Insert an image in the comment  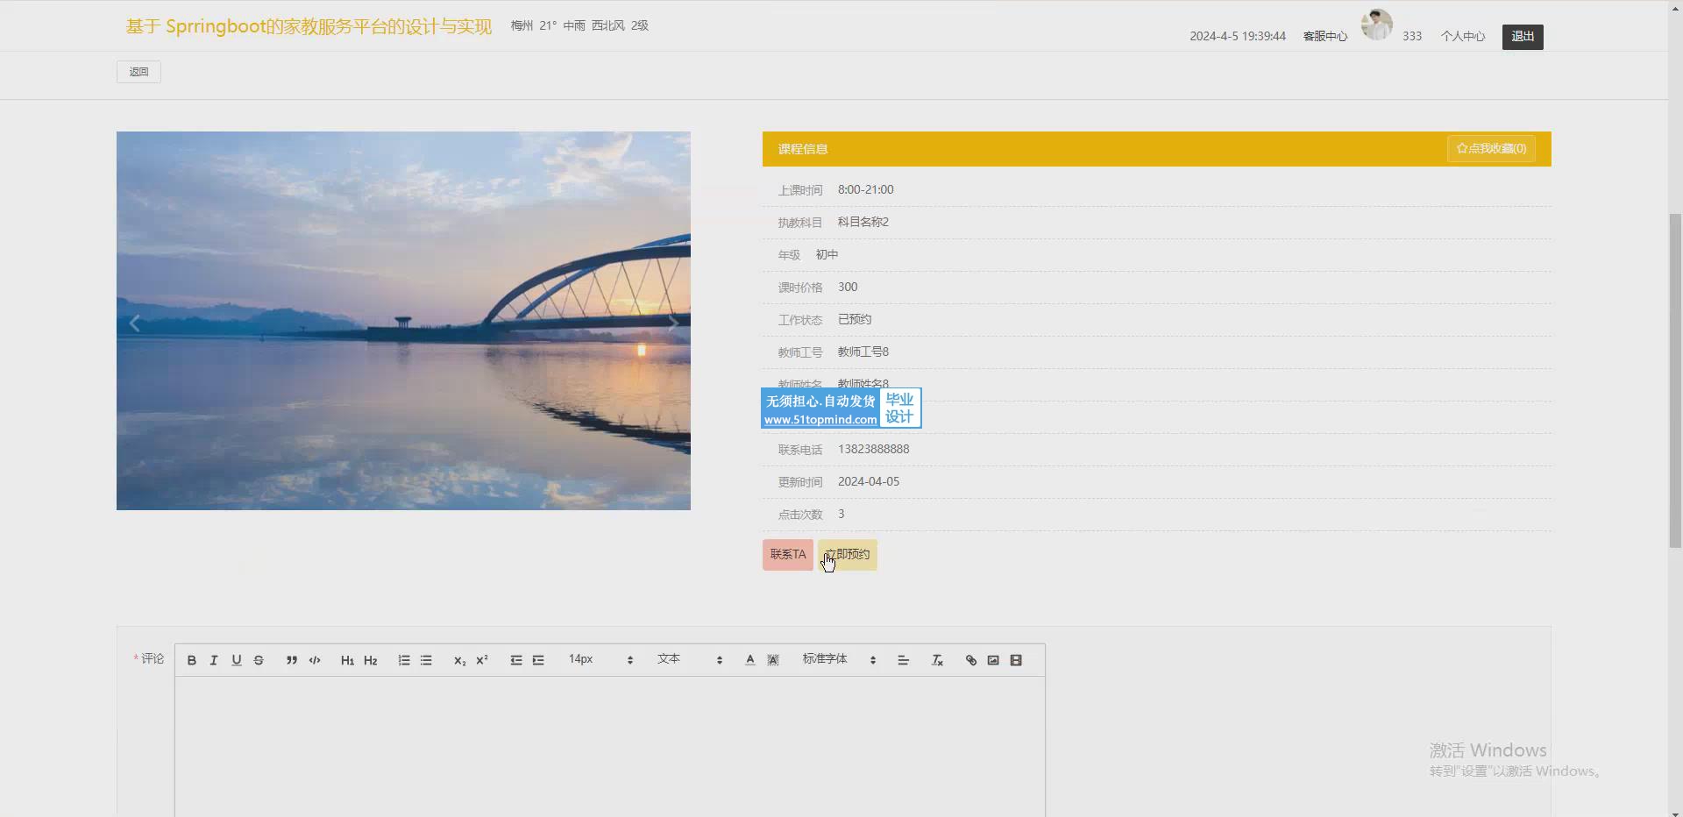(993, 660)
